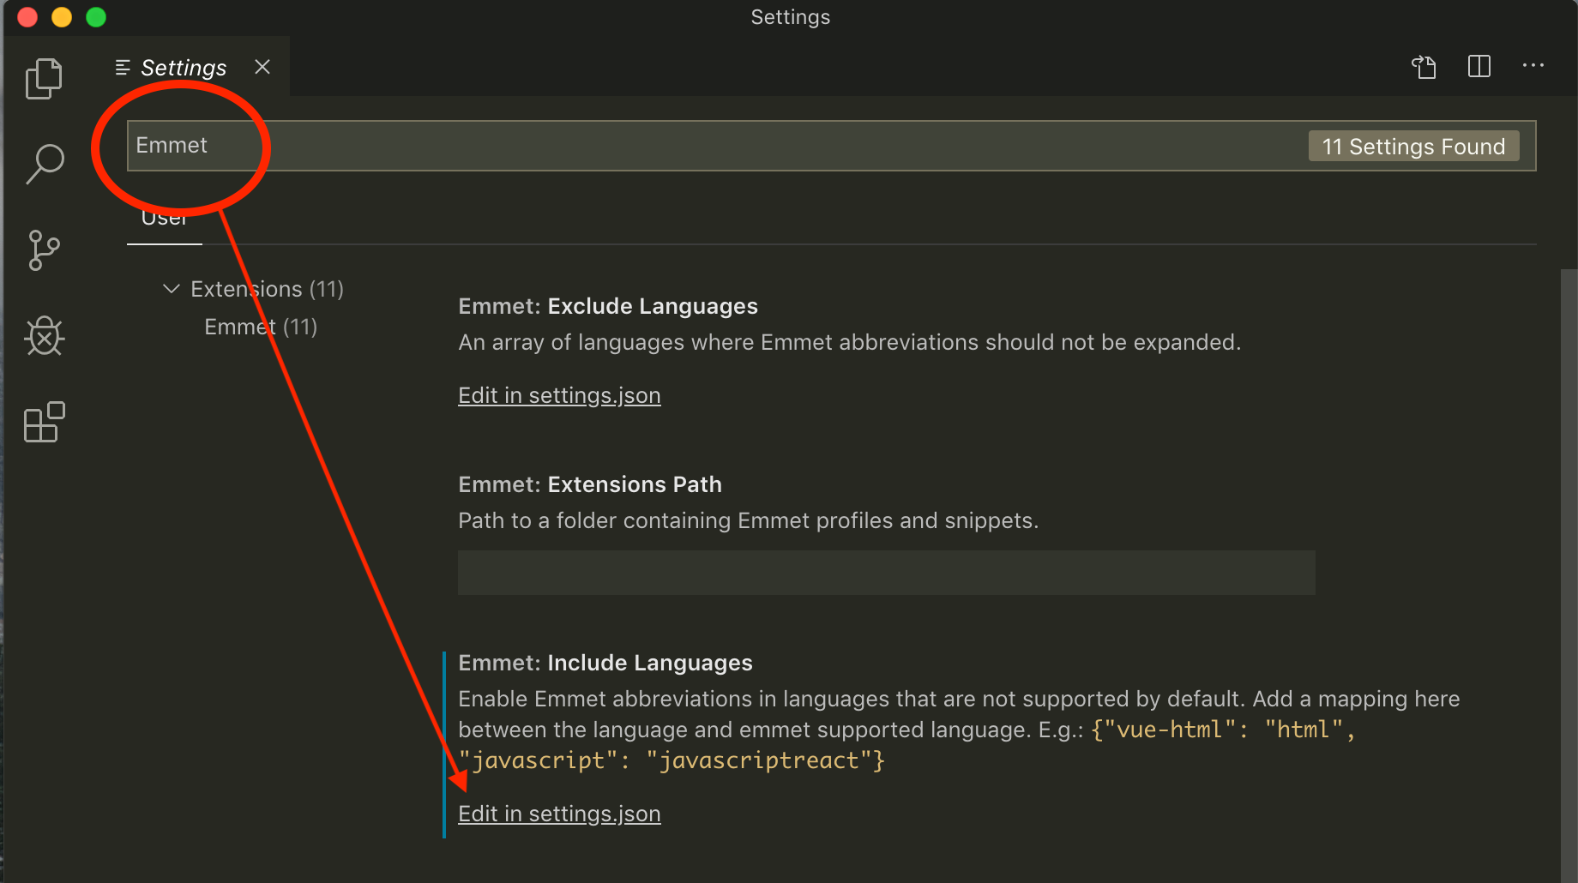Open the Source Control view
The width and height of the screenshot is (1578, 883).
[x=44, y=250]
